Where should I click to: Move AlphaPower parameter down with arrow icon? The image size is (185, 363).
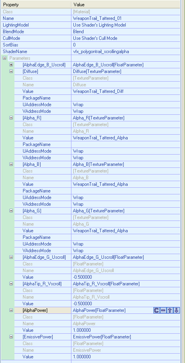click(176, 310)
